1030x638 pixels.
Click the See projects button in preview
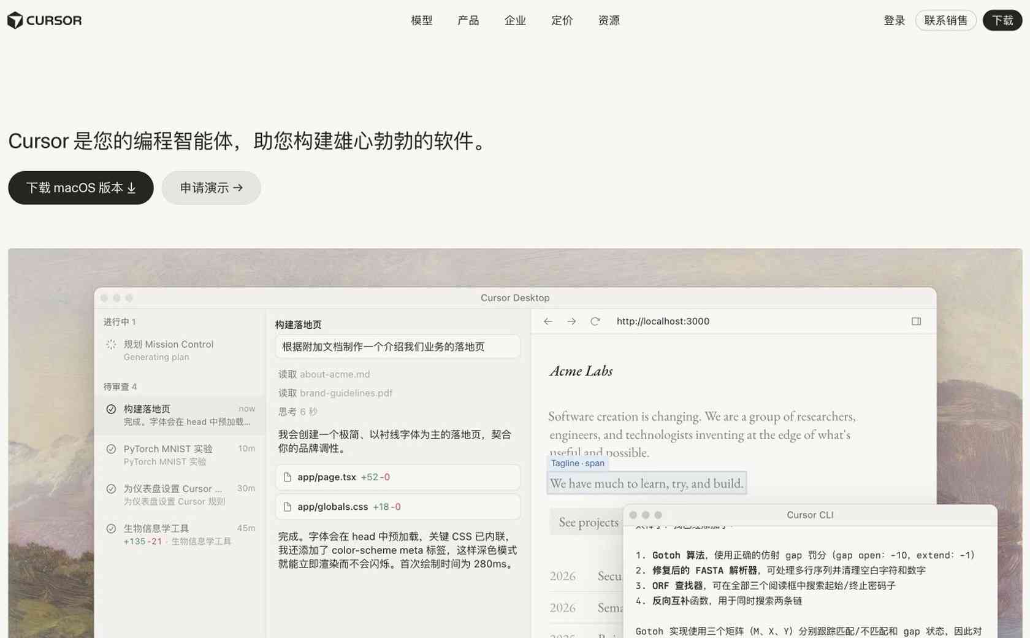(587, 522)
